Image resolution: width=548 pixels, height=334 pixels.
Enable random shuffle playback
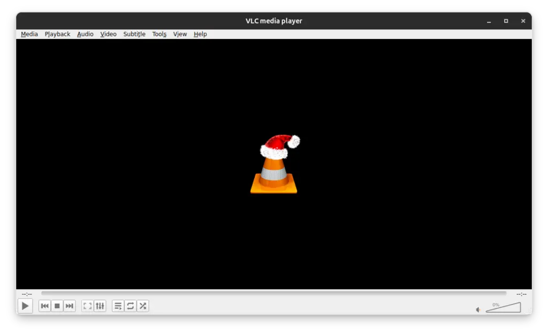tap(143, 306)
